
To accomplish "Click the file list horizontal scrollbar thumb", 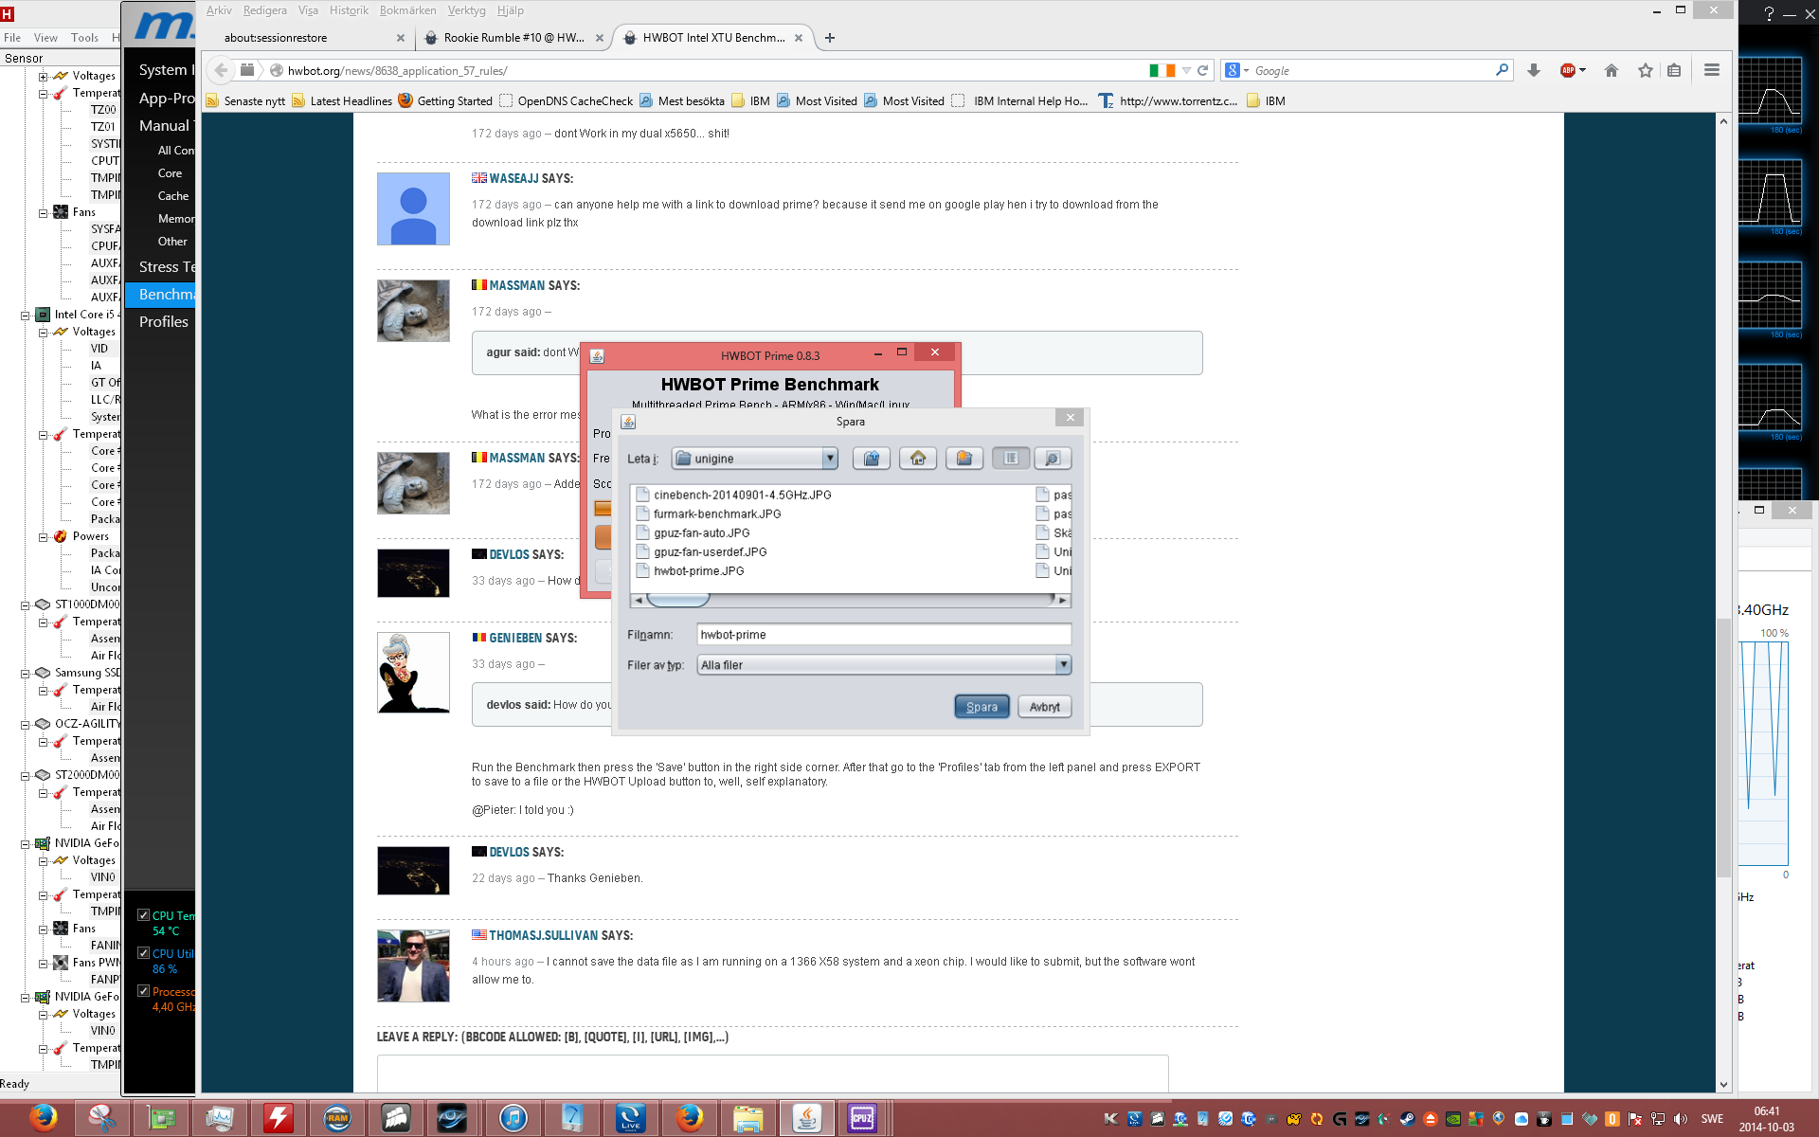I will click(x=678, y=600).
